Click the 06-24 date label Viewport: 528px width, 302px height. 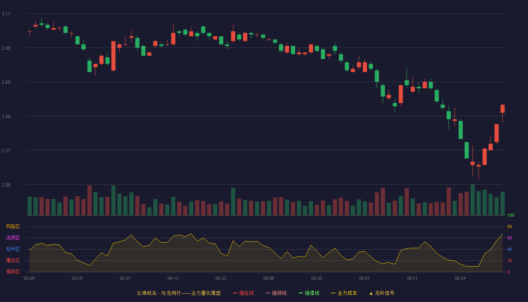click(460, 278)
